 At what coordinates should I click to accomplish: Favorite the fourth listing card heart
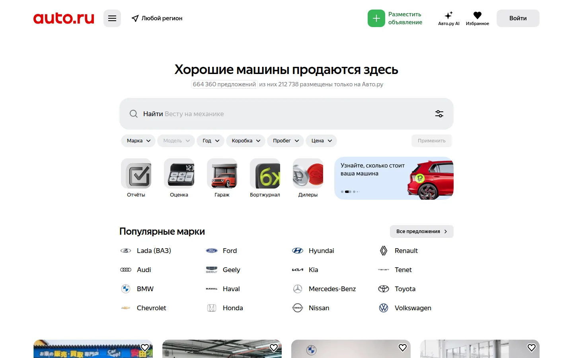point(532,348)
